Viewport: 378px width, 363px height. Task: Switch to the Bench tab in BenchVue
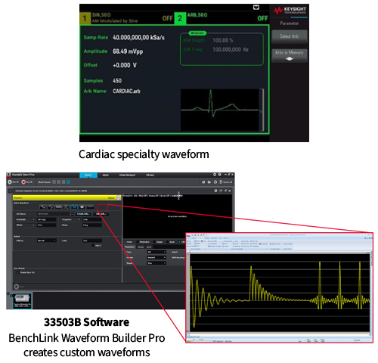tap(88, 175)
